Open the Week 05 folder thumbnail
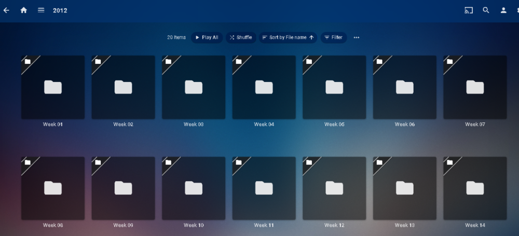This screenshot has height=236, width=519. pos(334,87)
